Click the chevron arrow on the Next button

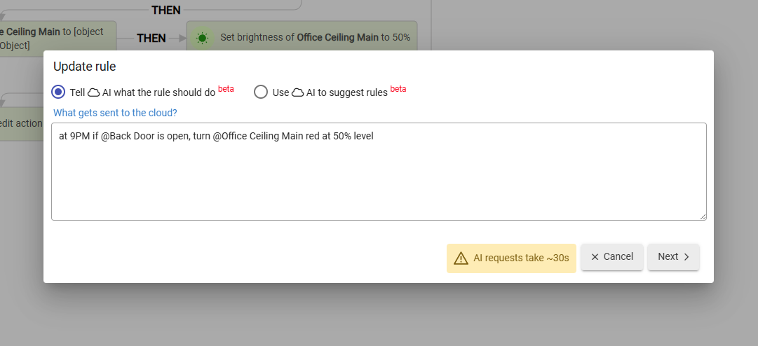(686, 257)
